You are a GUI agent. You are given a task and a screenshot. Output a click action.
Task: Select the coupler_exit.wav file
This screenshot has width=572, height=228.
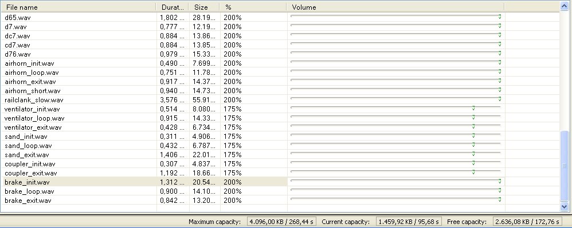click(30, 173)
